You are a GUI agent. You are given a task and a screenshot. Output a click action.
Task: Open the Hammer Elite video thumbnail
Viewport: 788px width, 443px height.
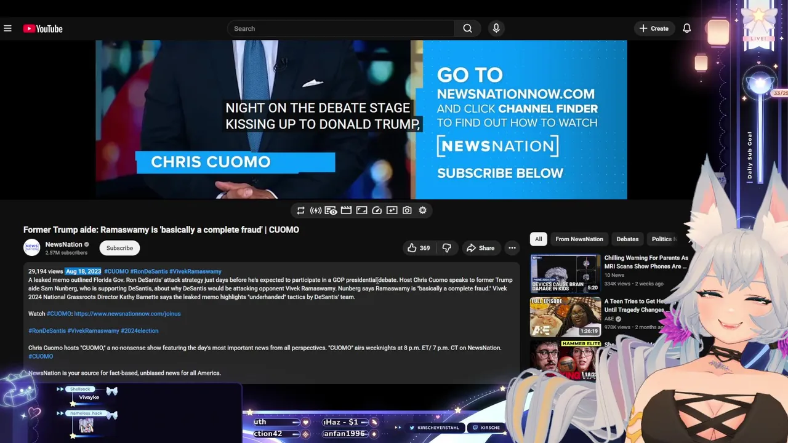point(565,360)
